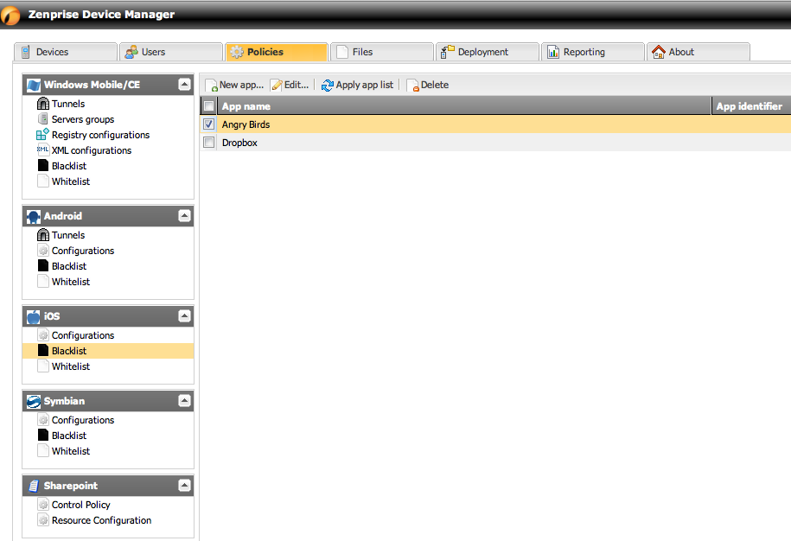This screenshot has height=541, width=791.
Task: Open Tunnels under Windows Mobile/CE
Action: (x=67, y=104)
